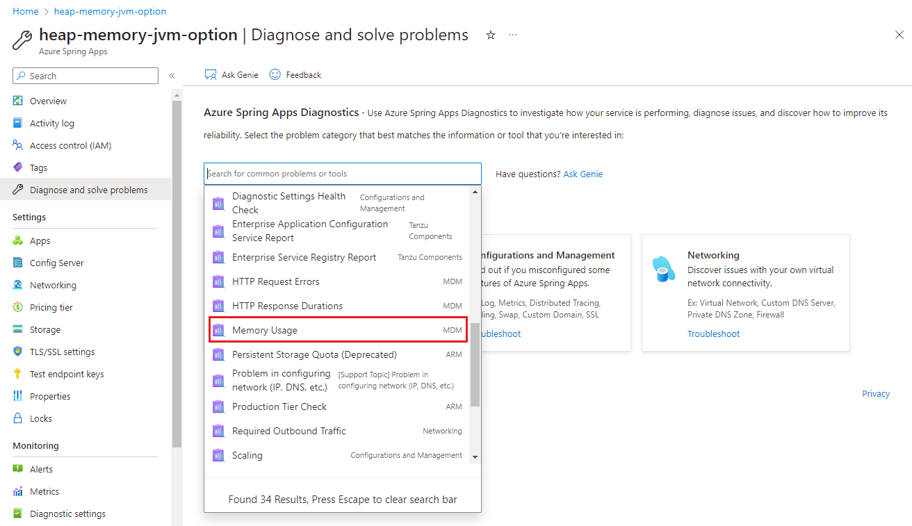Favorite the page with the star icon

[x=491, y=35]
